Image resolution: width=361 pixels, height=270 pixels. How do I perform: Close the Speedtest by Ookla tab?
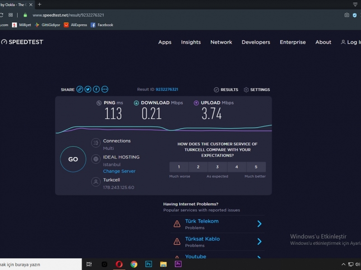[x=31, y=4]
